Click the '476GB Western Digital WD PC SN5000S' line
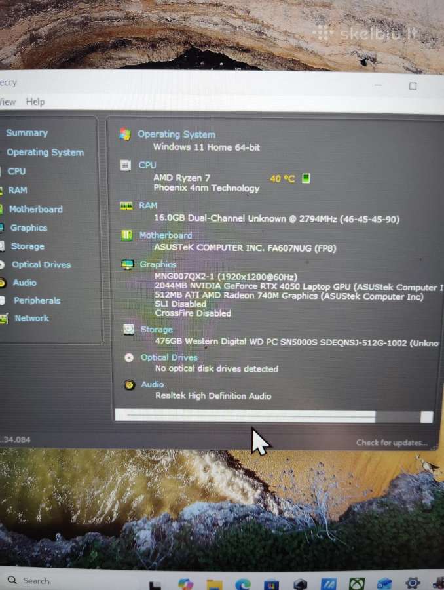The width and height of the screenshot is (444, 590). coord(297,342)
